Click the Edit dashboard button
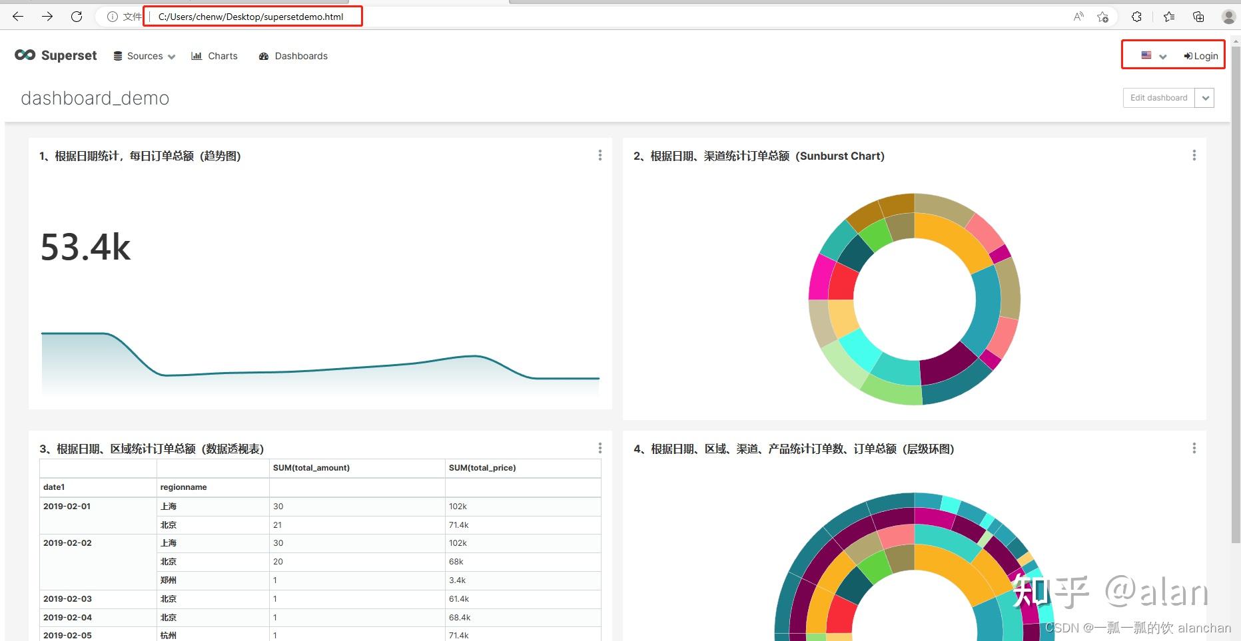This screenshot has height=641, width=1241. [x=1159, y=98]
